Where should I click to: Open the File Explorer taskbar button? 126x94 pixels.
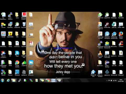point(14,80)
